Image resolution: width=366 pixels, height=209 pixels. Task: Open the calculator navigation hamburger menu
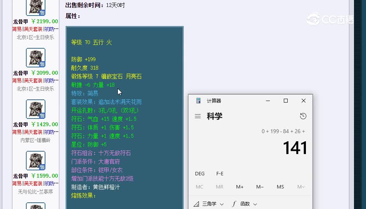pyautogui.click(x=198, y=116)
